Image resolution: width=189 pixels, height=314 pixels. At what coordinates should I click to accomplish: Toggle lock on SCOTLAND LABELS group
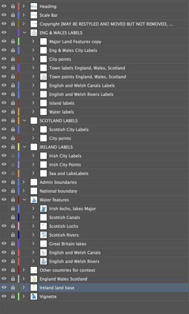pyautogui.click(x=13, y=121)
